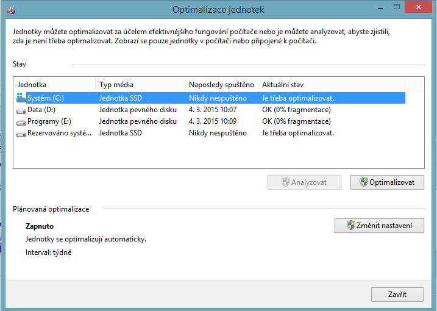437x311 pixels.
Task: Close dialog with Zavřít button
Action: 397,295
